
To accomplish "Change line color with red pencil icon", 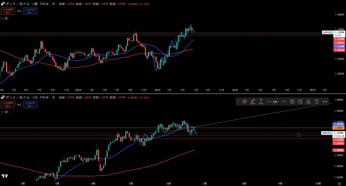I will click(x=253, y=101).
